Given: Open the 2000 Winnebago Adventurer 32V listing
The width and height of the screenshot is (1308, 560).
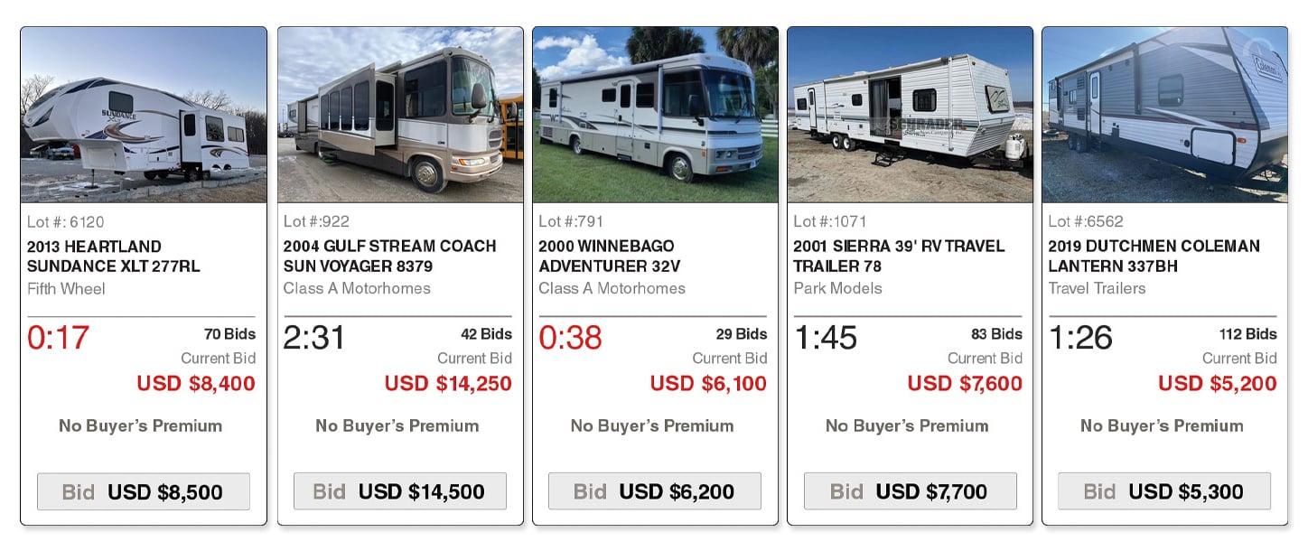Looking at the screenshot, I should (x=606, y=255).
